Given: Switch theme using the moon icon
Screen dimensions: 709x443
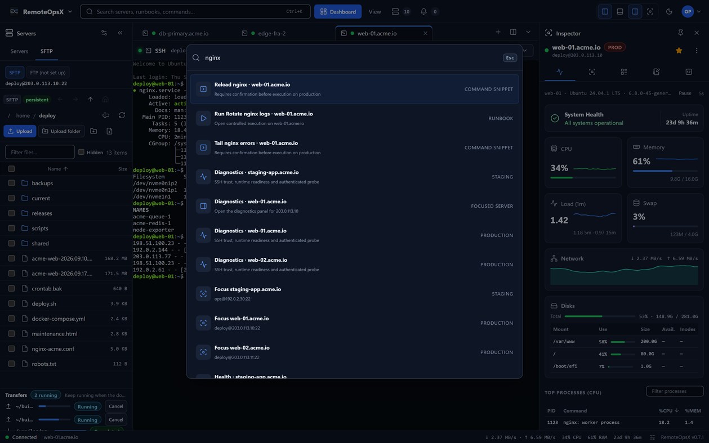Looking at the screenshot, I should 669,11.
